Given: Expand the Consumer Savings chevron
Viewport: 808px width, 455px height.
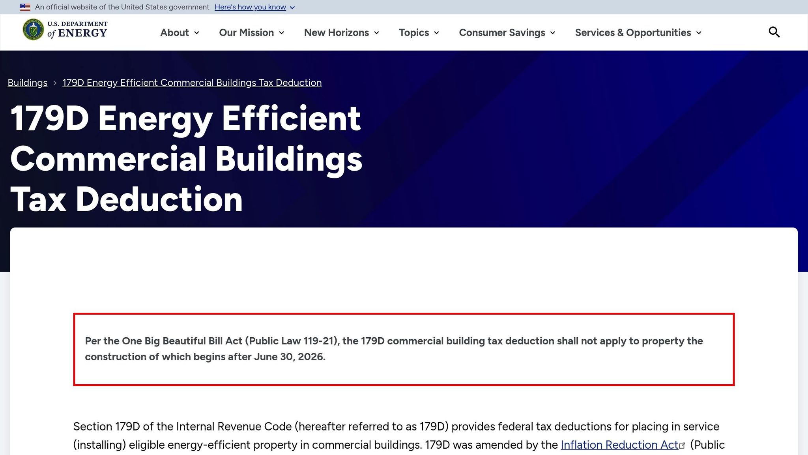Looking at the screenshot, I should click(552, 33).
